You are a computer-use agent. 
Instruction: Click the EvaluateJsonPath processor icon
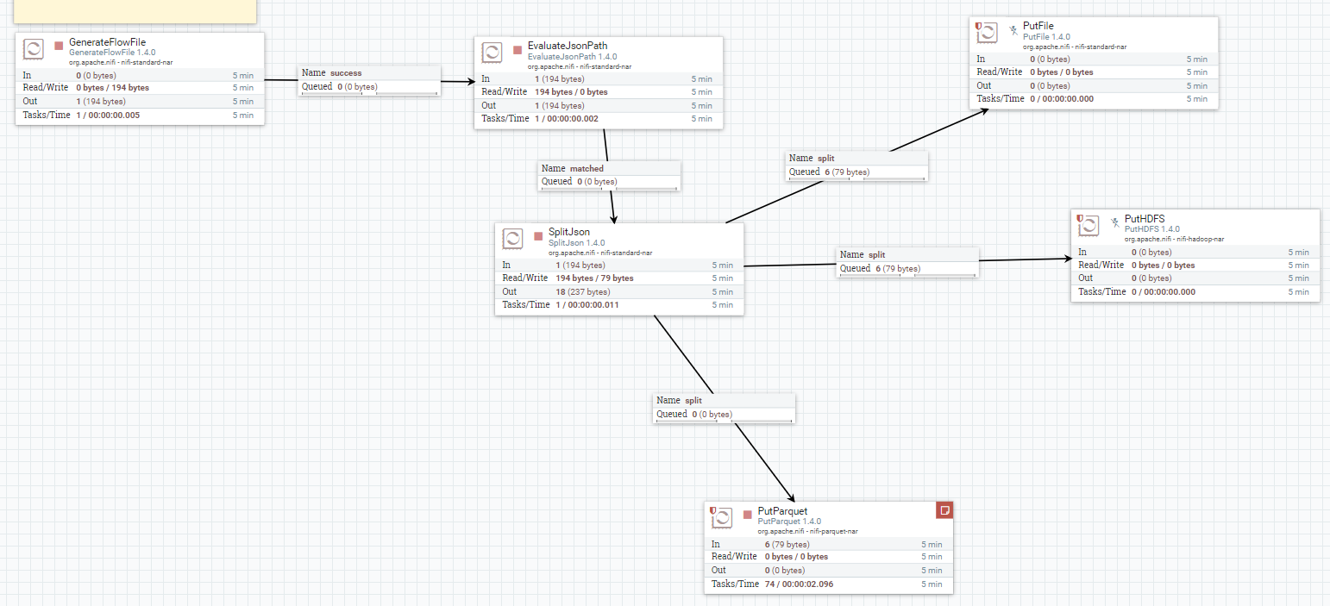[492, 52]
